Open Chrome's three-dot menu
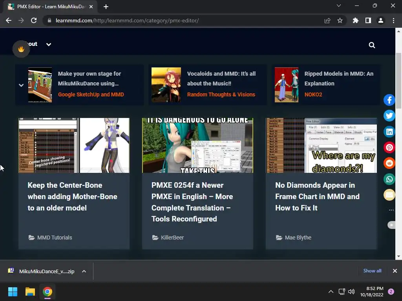402x301 pixels. (x=393, y=20)
